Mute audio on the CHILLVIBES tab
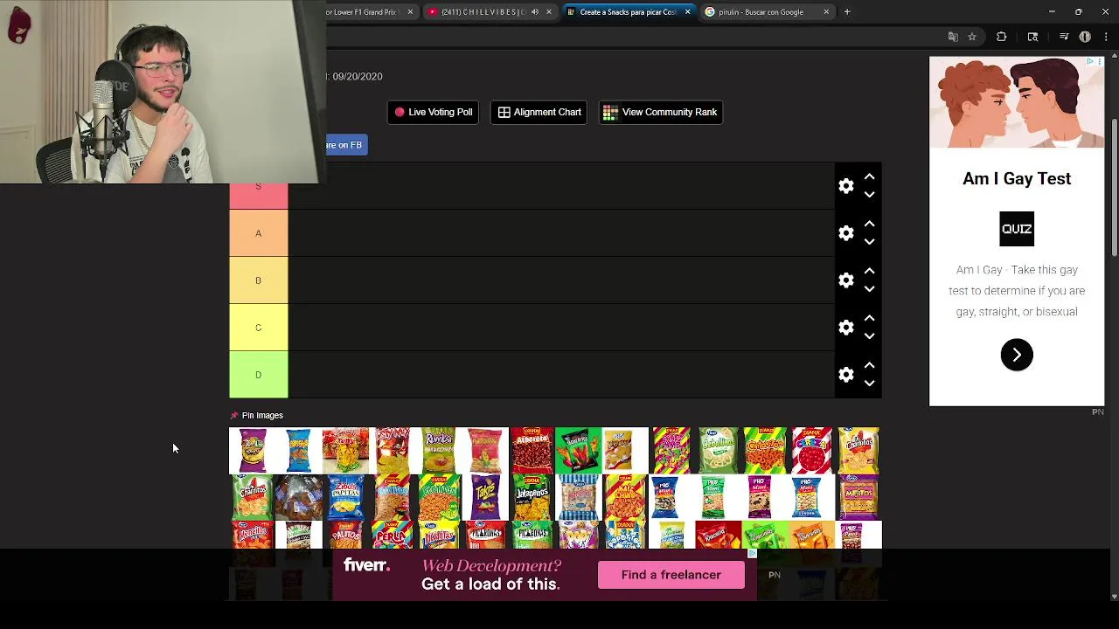The height and width of the screenshot is (629, 1119). (x=535, y=12)
